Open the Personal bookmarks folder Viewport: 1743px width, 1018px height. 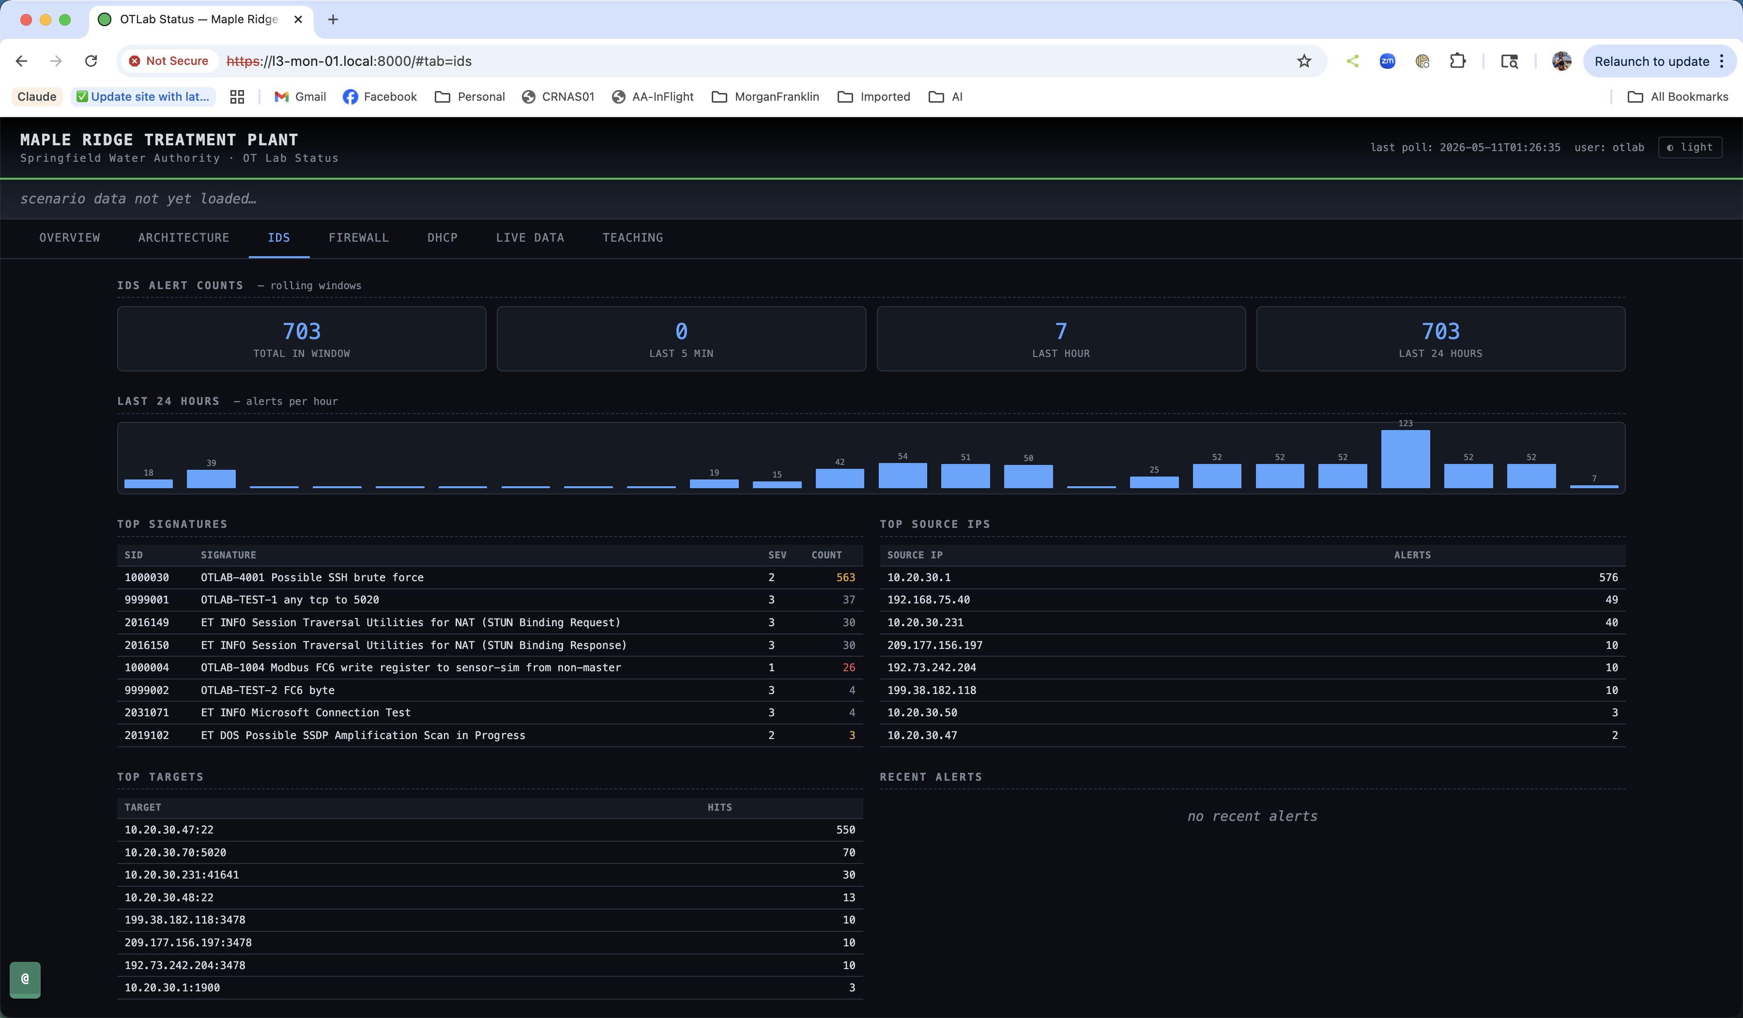[x=470, y=97]
